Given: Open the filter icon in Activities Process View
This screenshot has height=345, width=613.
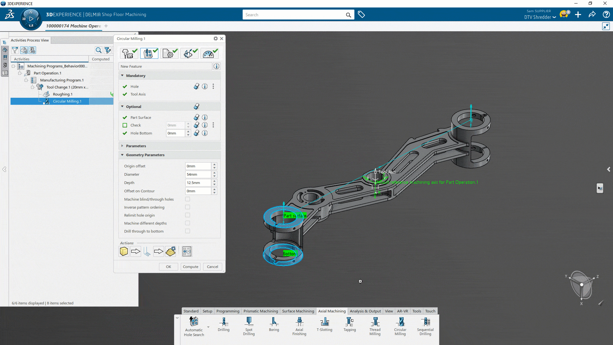Looking at the screenshot, I should coord(15,50).
